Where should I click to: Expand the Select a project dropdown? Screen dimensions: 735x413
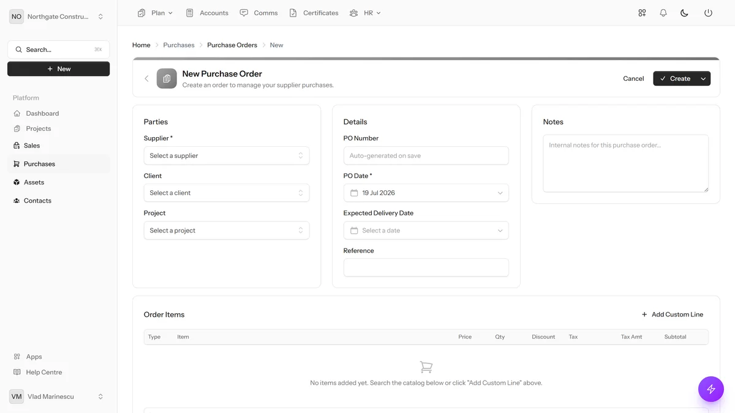point(227,231)
